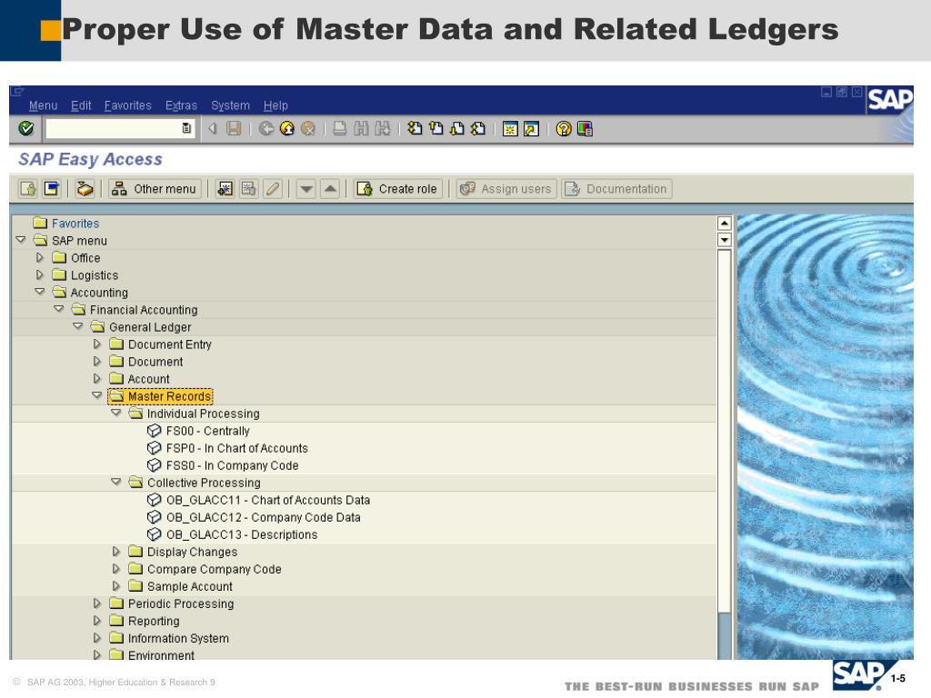Select OB_GLACC11 - Chart of Accounts Data

click(x=268, y=500)
